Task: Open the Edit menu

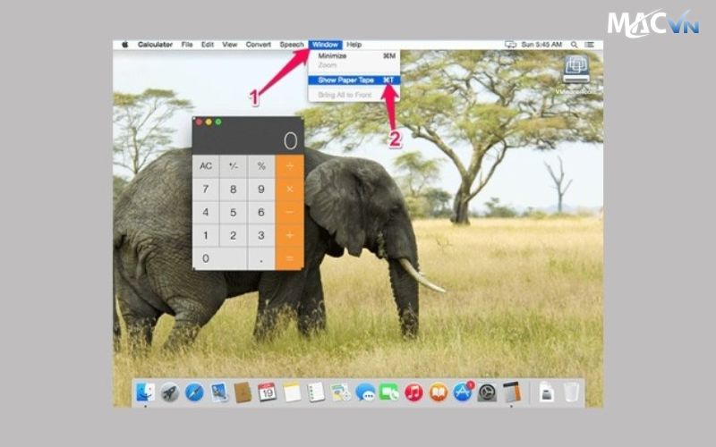Action: pos(208,44)
